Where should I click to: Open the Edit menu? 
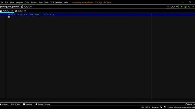point(7,2)
